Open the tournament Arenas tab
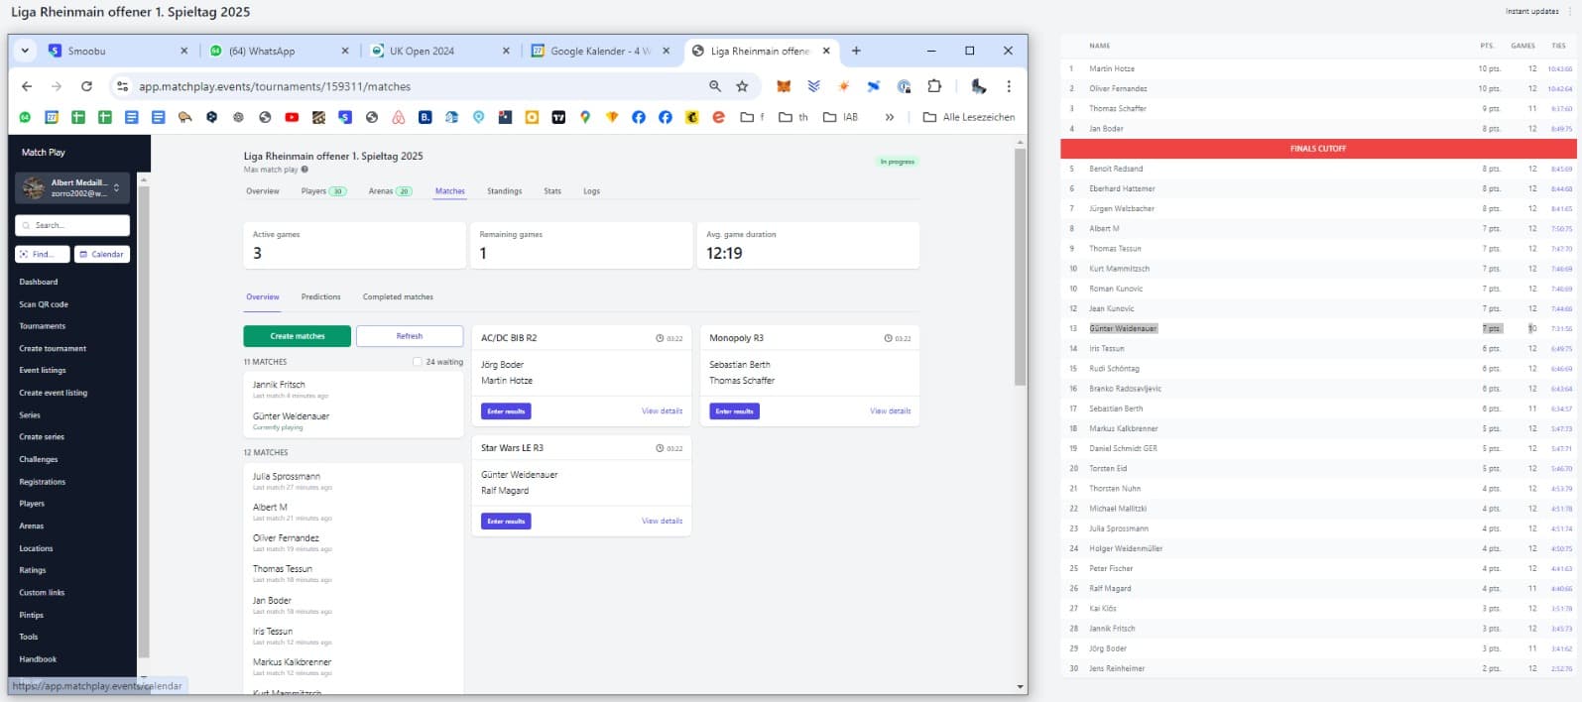1582x702 pixels. point(390,191)
